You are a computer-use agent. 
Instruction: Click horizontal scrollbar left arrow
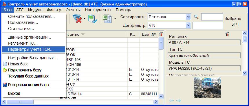[4, 101]
